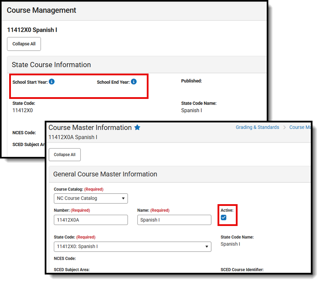Click Collapse All in Course Management
This screenshot has width=321, height=283.
coord(24,44)
